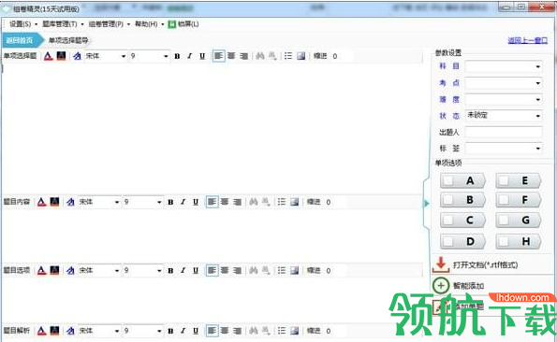Image resolution: width=557 pixels, height=342 pixels.
Task: Open font name dropdown in 题目内容 toolbar
Action: (x=117, y=202)
